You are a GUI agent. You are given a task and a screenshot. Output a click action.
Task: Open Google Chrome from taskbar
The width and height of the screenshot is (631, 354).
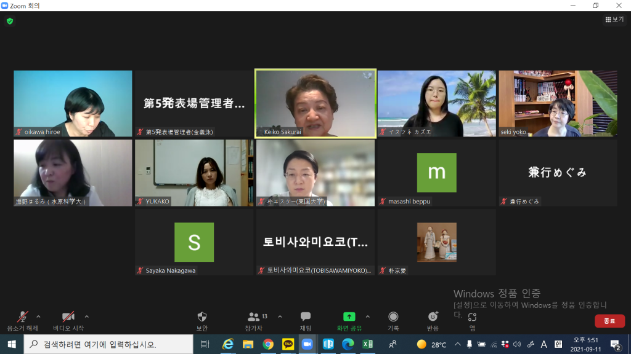coord(268,344)
